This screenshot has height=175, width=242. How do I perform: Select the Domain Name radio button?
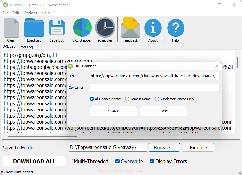tap(127, 99)
